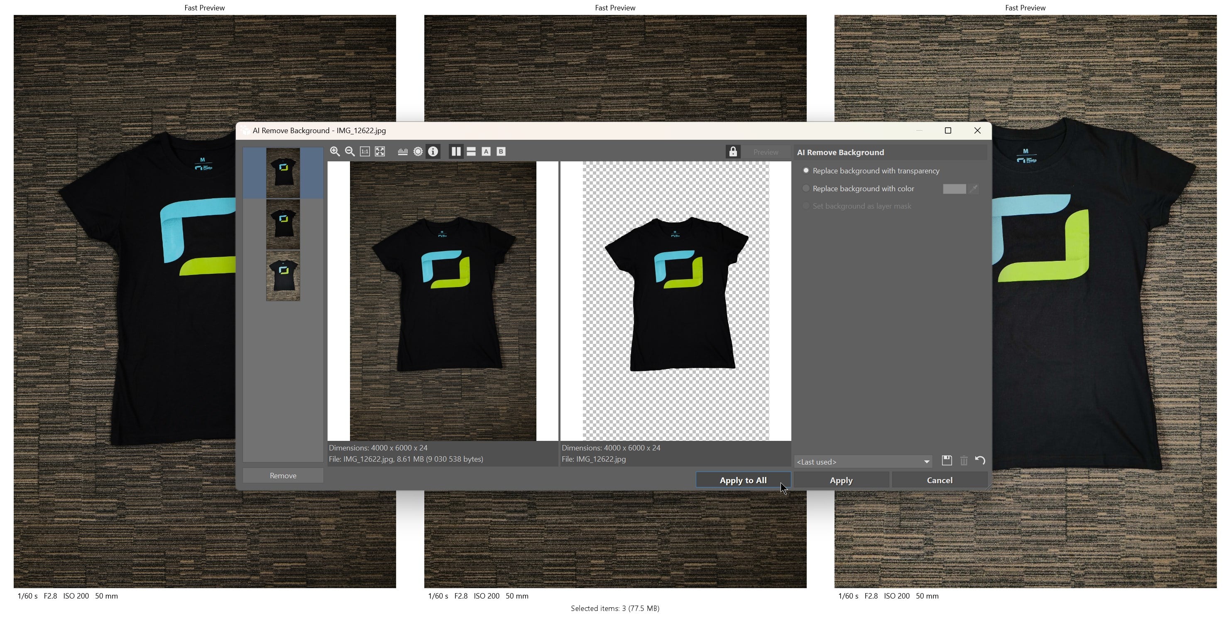
Task: Save the current settings as preset
Action: pyautogui.click(x=947, y=461)
